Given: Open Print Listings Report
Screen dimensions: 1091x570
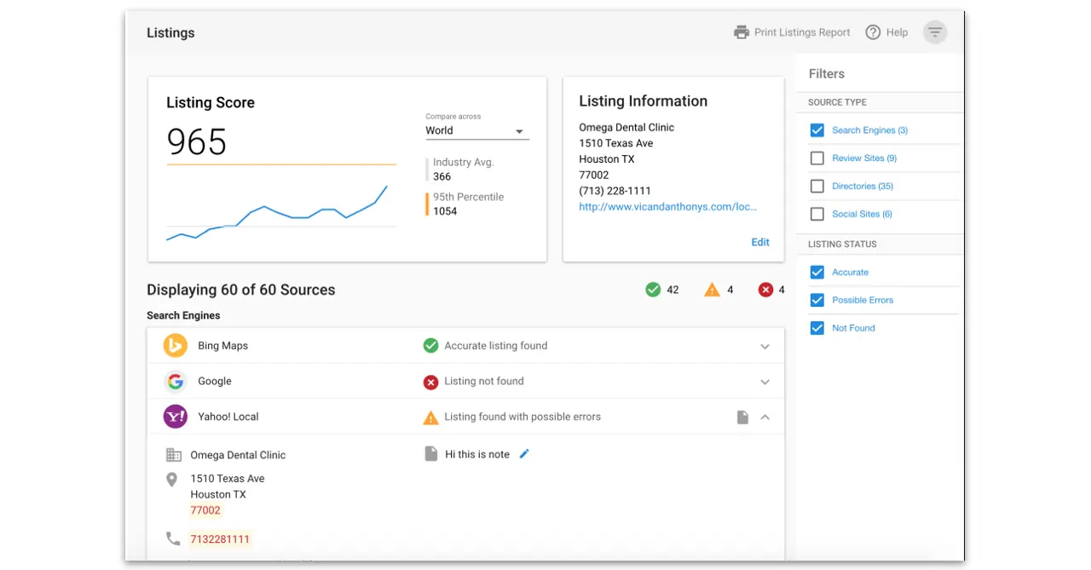Looking at the screenshot, I should [802, 32].
